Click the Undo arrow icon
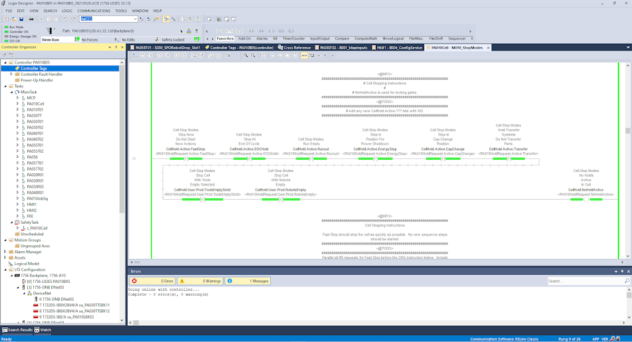The height and width of the screenshot is (342, 632). tap(65, 19)
